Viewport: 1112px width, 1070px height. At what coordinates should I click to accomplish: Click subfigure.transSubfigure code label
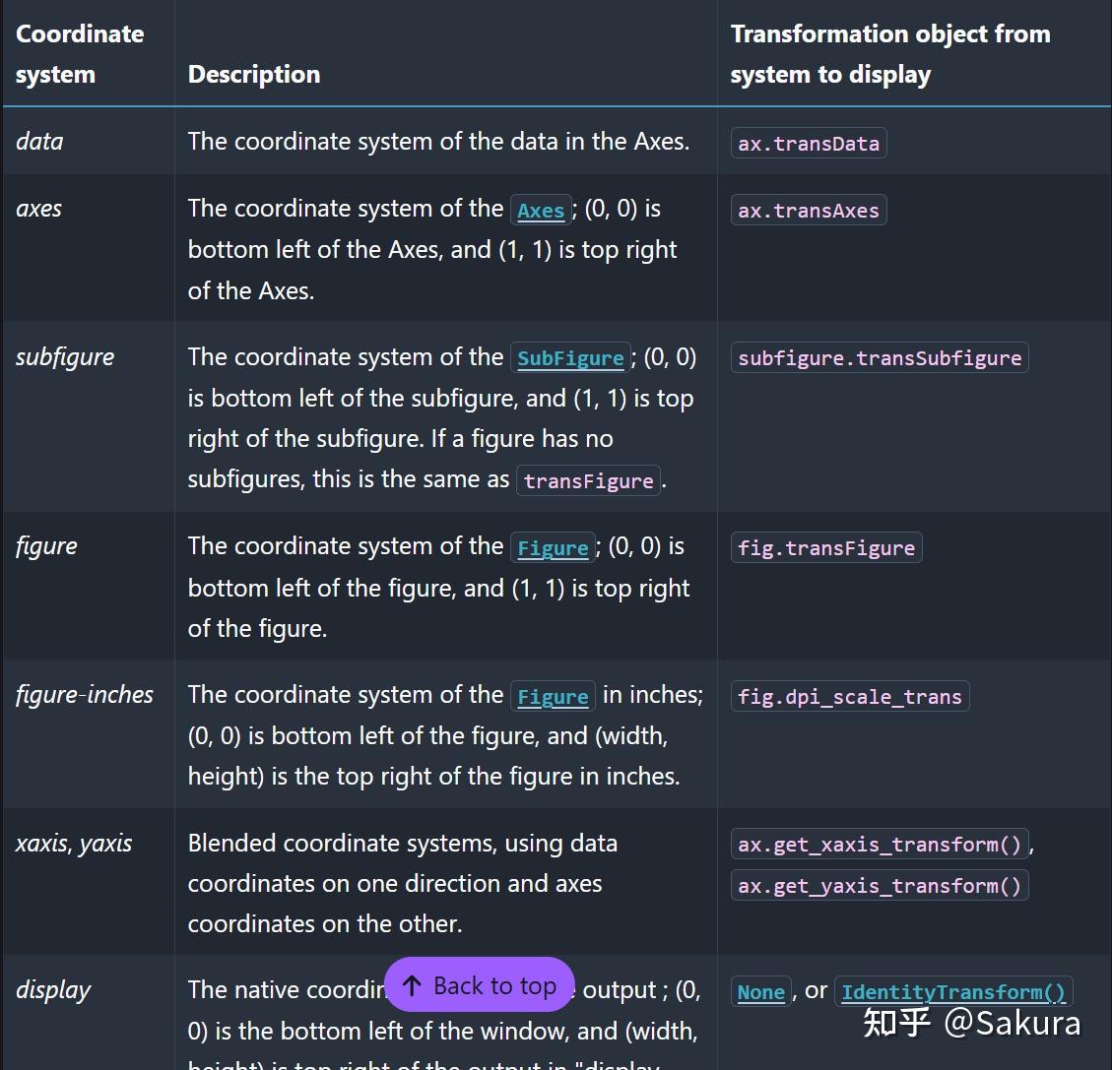pos(880,358)
